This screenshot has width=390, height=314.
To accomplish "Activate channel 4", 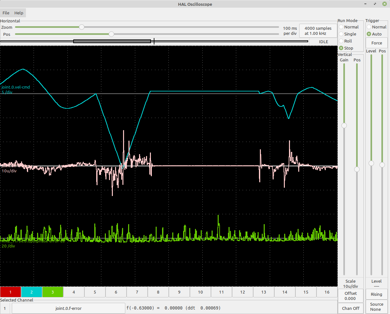I will [x=74, y=292].
